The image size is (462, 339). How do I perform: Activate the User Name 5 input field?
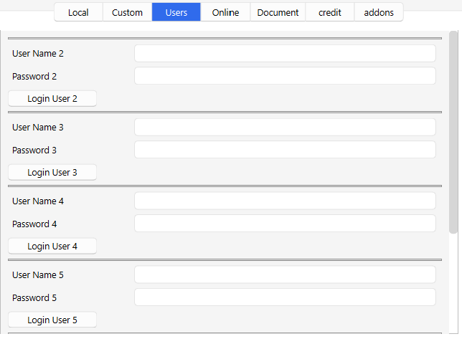coord(285,275)
